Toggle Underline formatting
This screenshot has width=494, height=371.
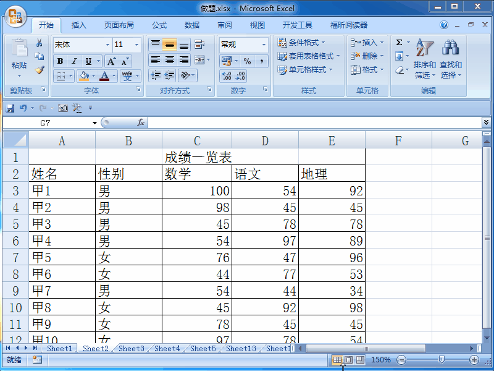point(88,61)
